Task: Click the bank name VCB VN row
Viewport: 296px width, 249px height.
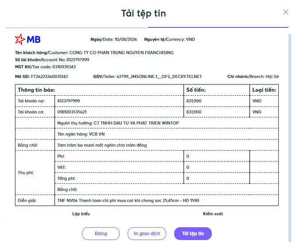Action: pos(166,134)
